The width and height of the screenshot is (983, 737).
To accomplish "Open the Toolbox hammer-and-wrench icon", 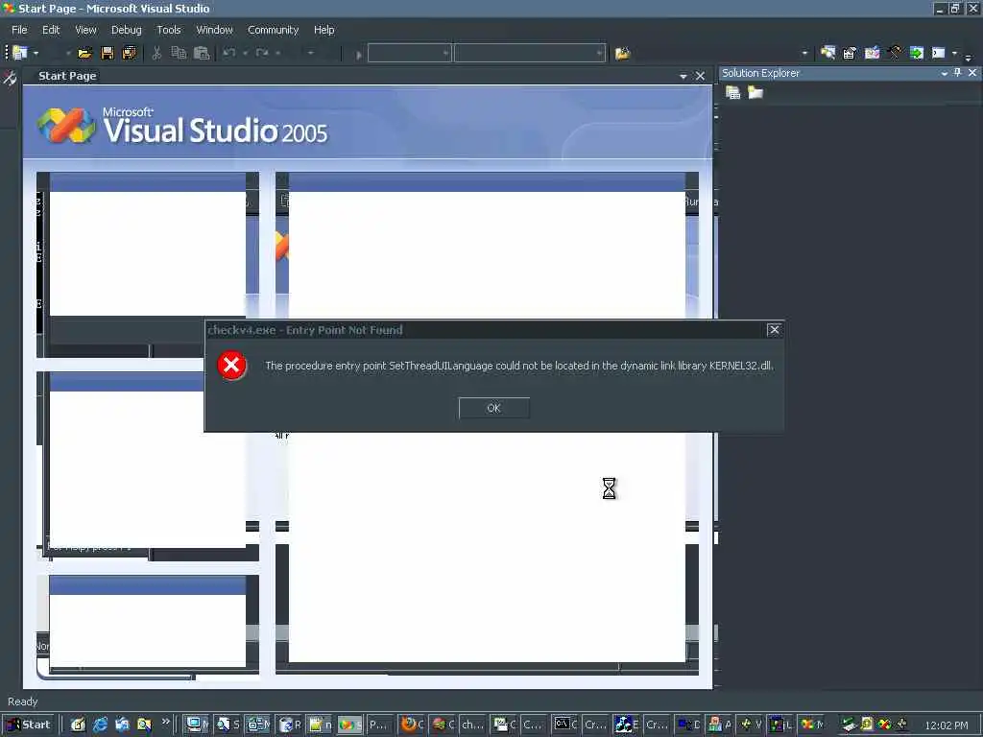I will [x=895, y=54].
